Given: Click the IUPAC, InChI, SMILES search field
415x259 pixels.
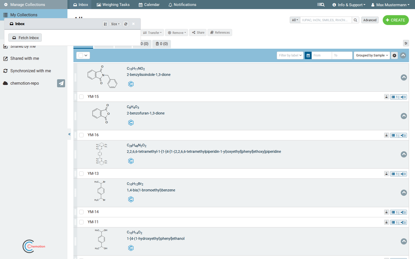Looking at the screenshot, I should [x=326, y=20].
